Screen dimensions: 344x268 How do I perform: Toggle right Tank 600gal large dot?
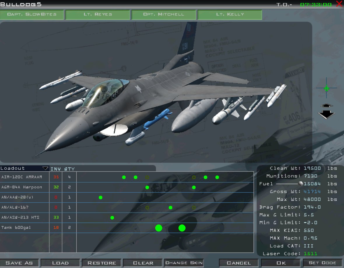pyautogui.click(x=182, y=228)
